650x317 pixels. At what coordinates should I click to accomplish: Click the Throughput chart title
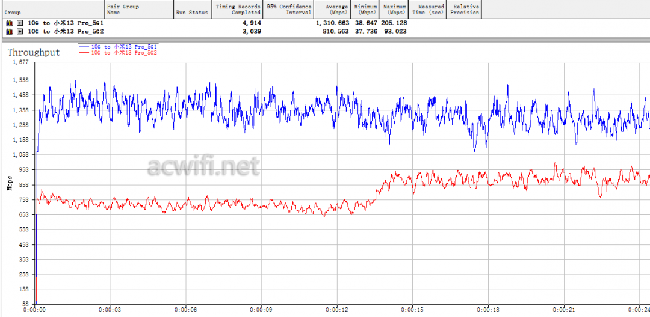coord(34,52)
